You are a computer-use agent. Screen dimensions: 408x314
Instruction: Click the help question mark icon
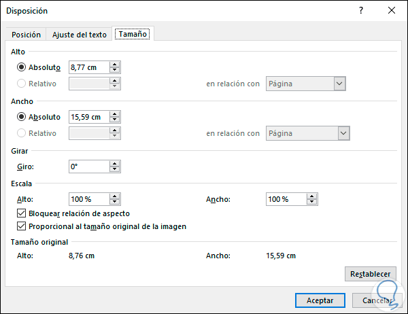click(x=361, y=11)
